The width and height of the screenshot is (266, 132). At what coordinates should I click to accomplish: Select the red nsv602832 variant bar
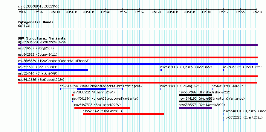tap(137, 57)
